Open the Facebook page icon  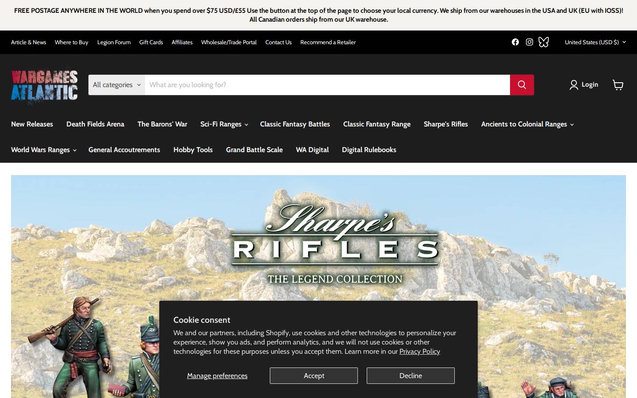pos(515,42)
